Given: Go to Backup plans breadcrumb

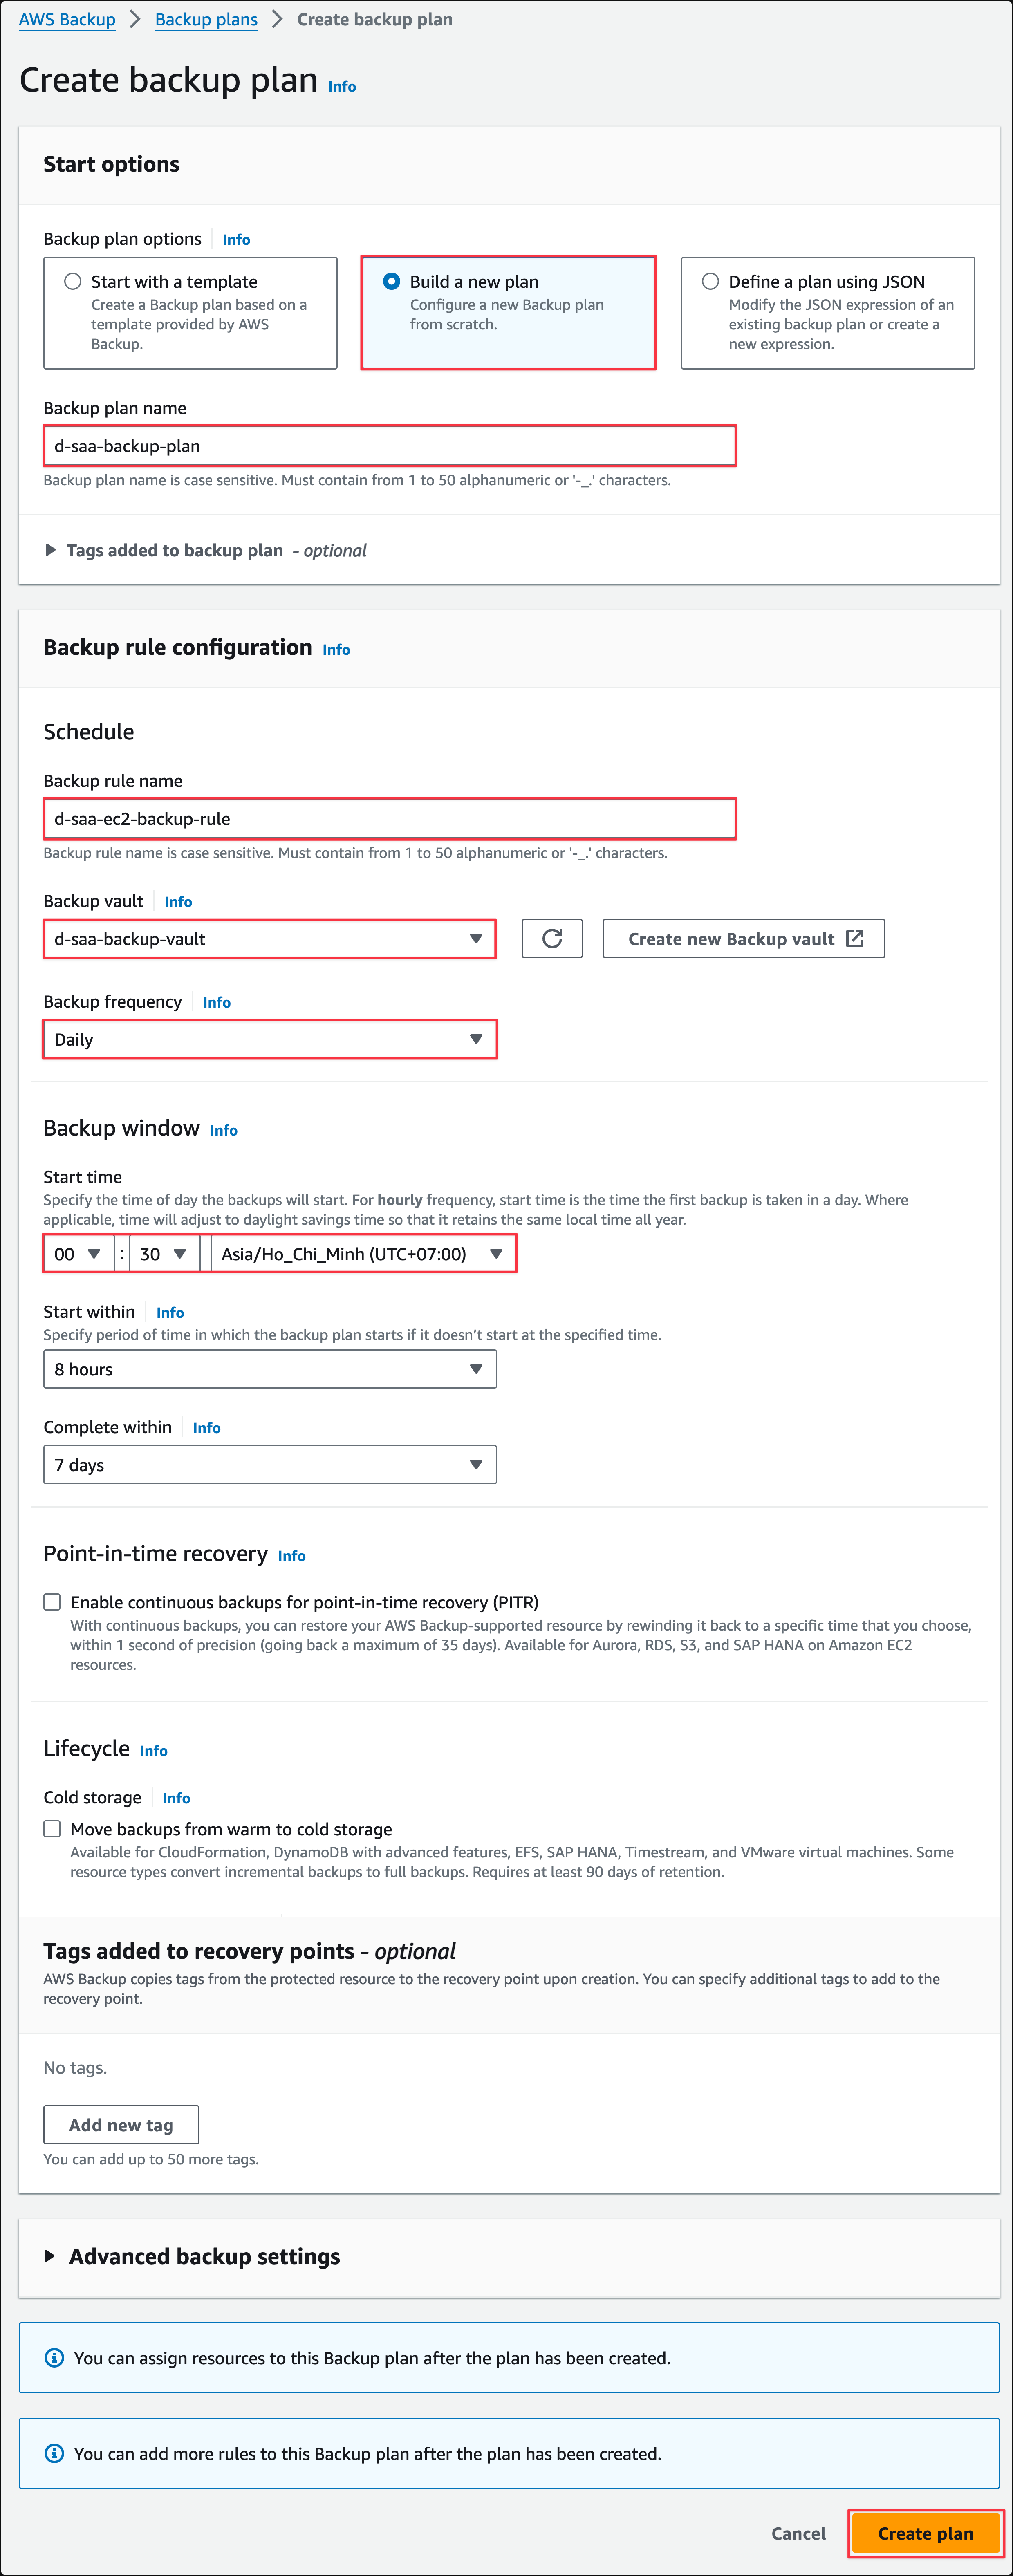Looking at the screenshot, I should pos(206,20).
